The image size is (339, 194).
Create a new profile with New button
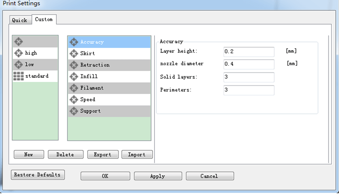pos(29,155)
